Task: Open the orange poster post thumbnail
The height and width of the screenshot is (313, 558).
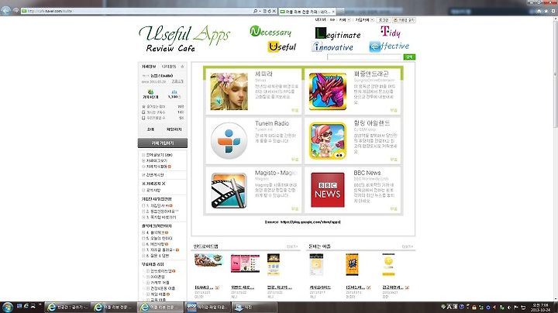Action: 352,264
